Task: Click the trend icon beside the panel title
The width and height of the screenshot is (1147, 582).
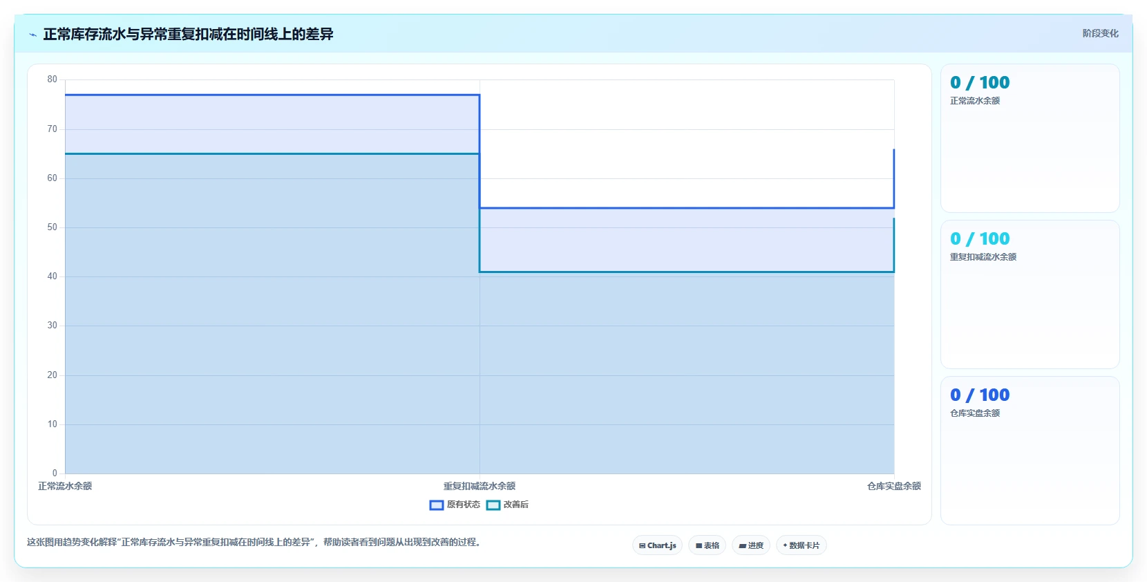Action: (x=32, y=35)
